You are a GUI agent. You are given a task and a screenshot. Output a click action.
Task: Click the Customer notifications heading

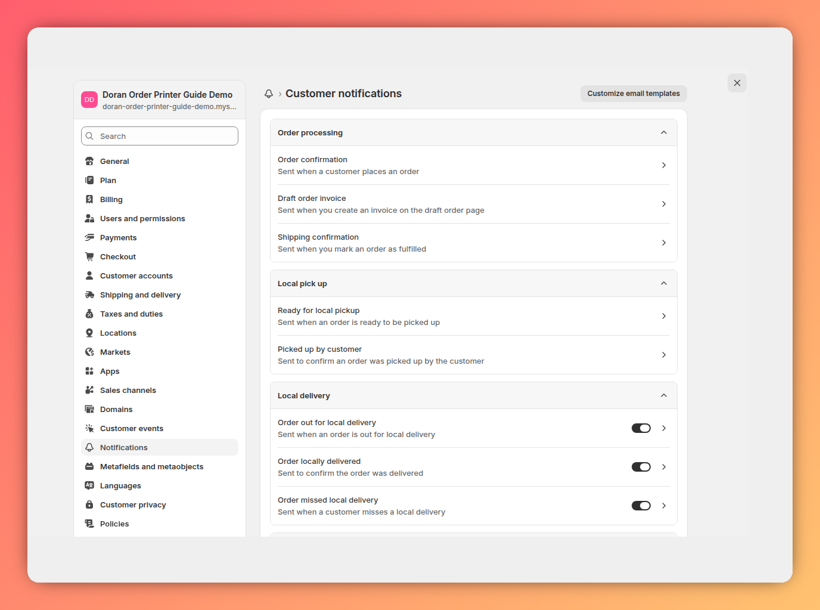point(343,94)
